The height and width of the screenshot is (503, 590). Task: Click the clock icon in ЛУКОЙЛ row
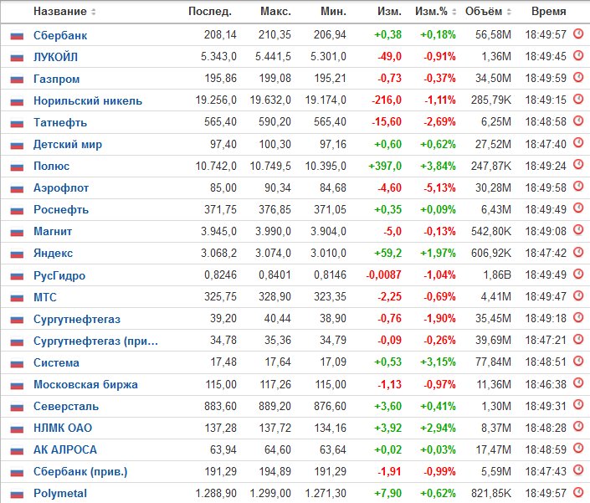(578, 56)
